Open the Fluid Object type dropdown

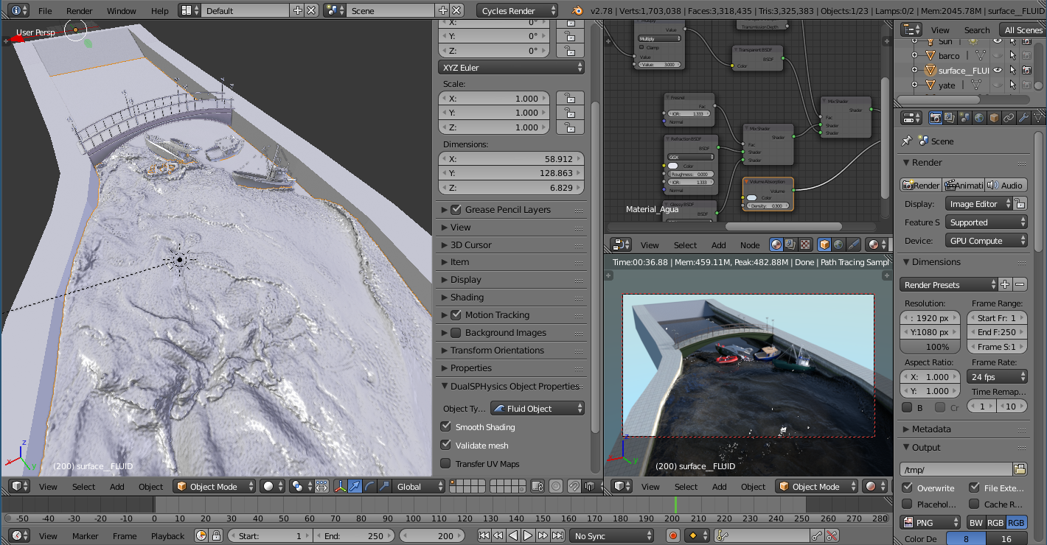coord(538,409)
